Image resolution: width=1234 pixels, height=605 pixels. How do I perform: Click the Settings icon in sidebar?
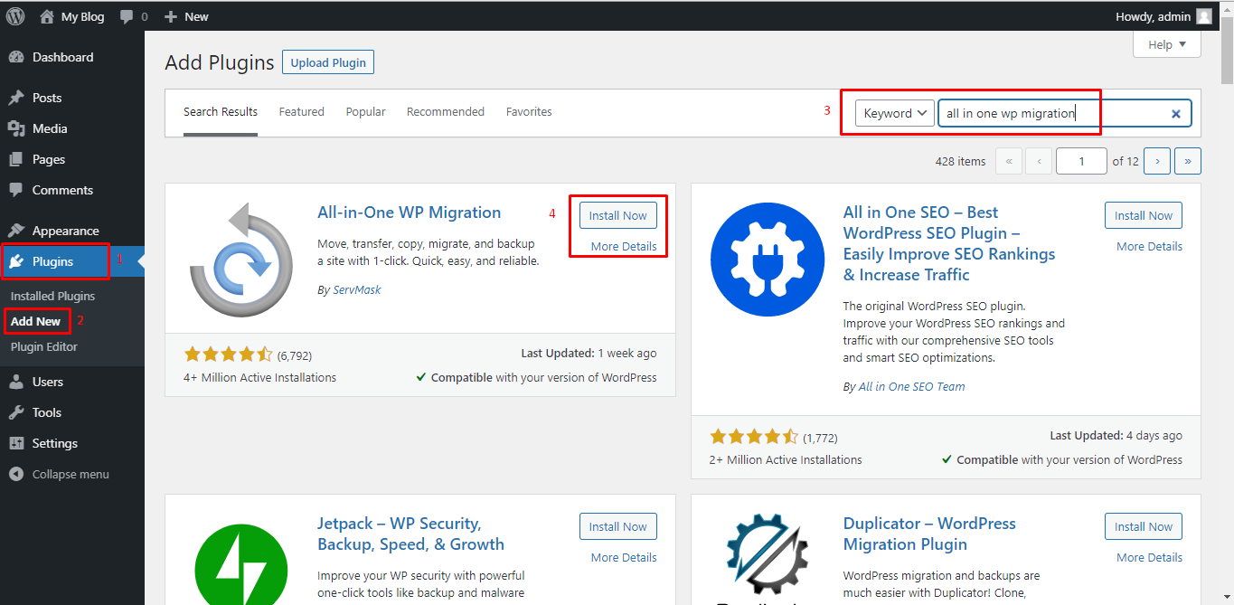point(16,443)
